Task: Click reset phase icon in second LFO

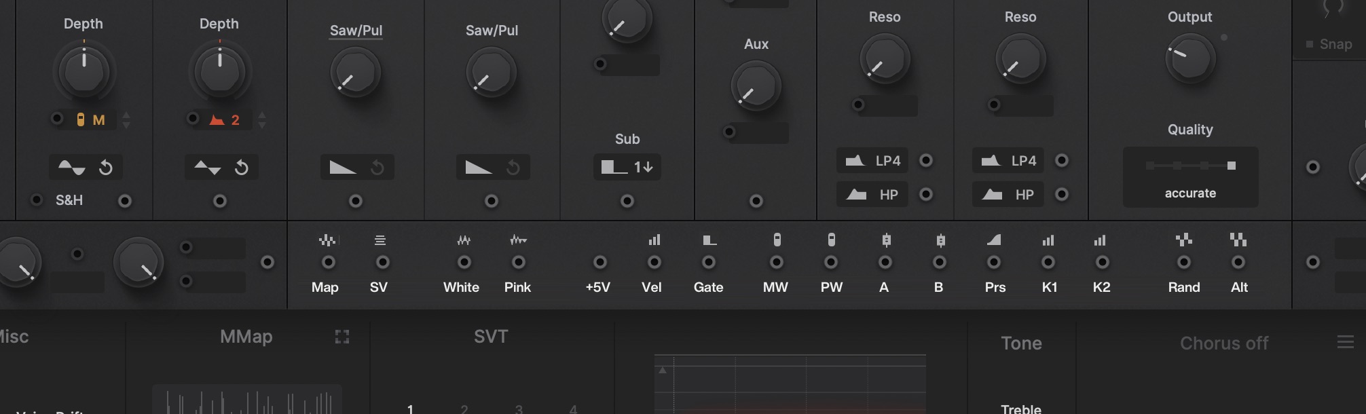Action: click(242, 168)
